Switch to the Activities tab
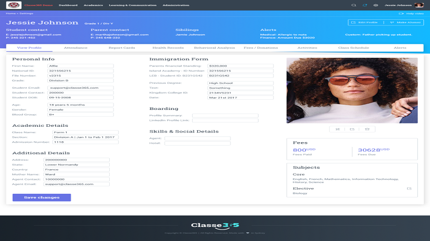Image resolution: width=430 pixels, height=241 pixels. 307,48
